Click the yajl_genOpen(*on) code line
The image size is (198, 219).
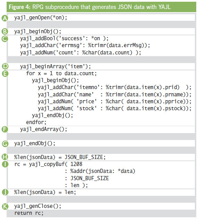point(41,18)
